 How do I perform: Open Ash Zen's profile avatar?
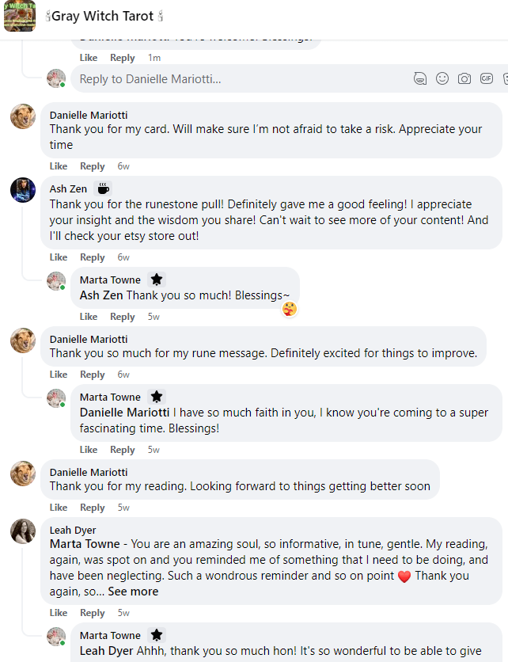[23, 190]
